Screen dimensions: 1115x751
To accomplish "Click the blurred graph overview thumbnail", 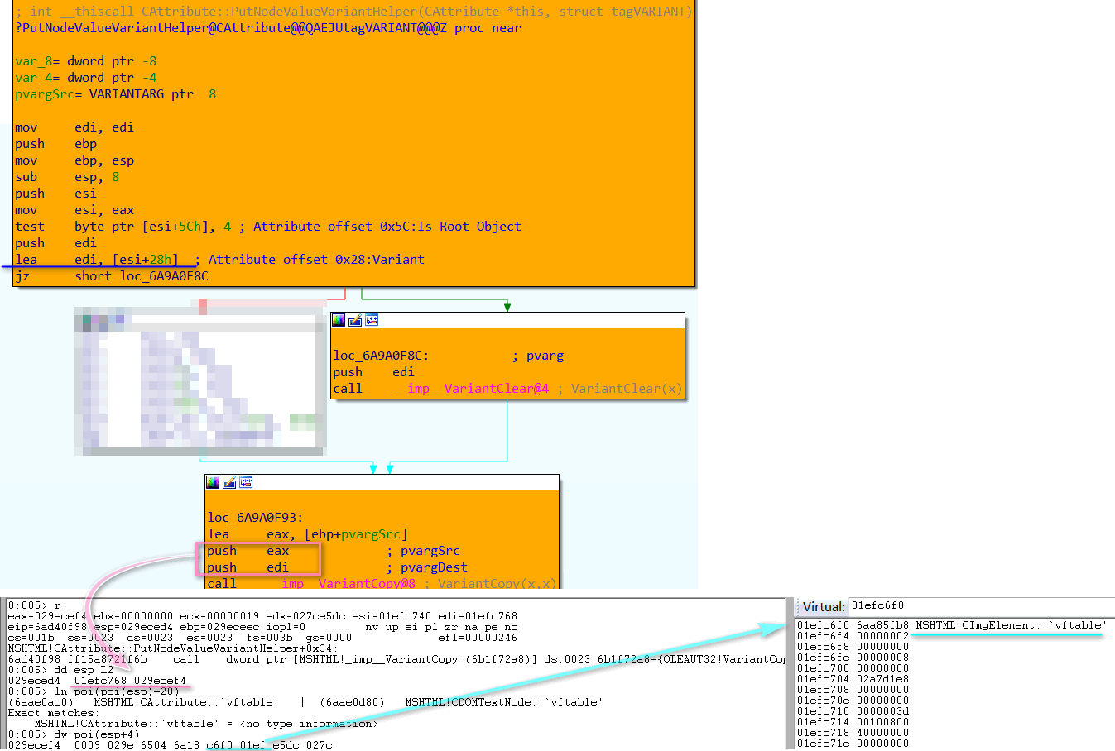I will coord(200,381).
